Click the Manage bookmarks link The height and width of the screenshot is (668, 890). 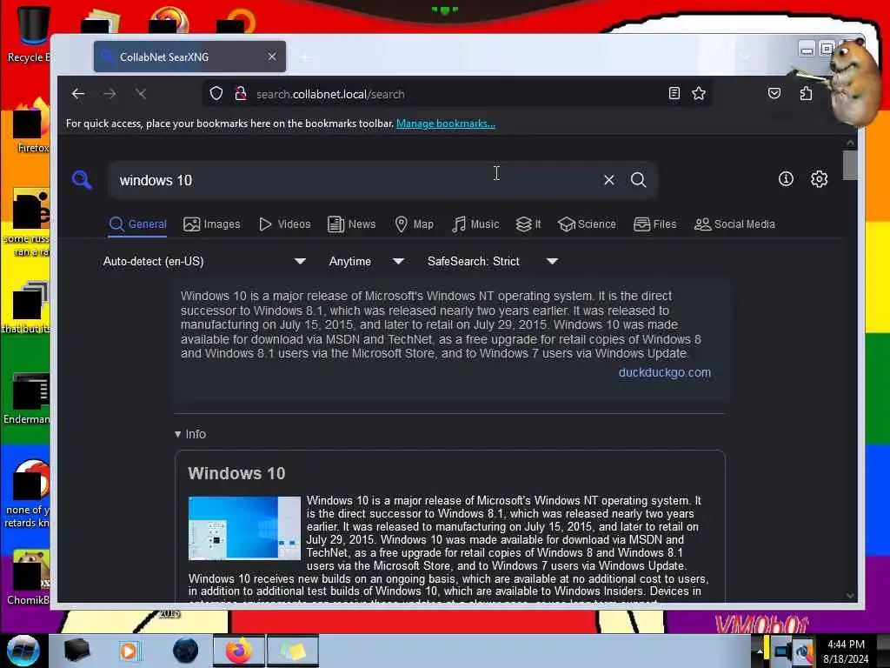[x=446, y=124]
